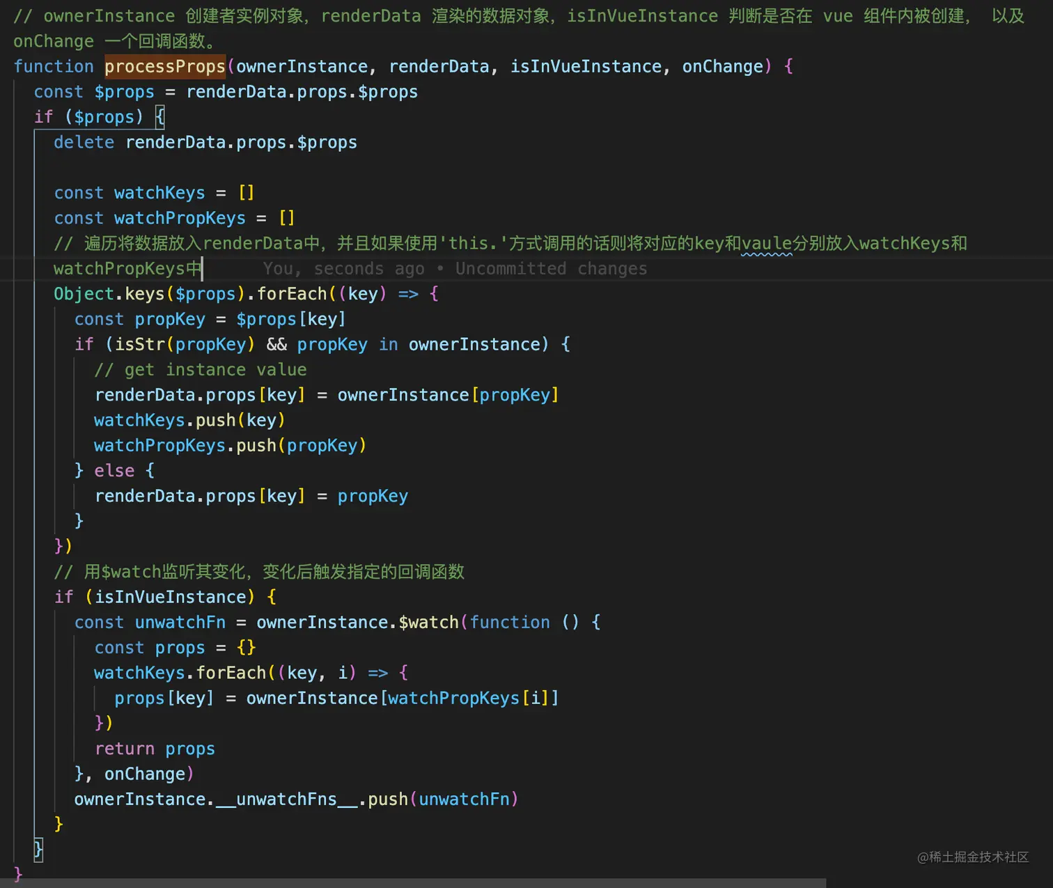Click 'unwatchFn' inside the push( ) call
The height and width of the screenshot is (888, 1053).
pos(464,800)
